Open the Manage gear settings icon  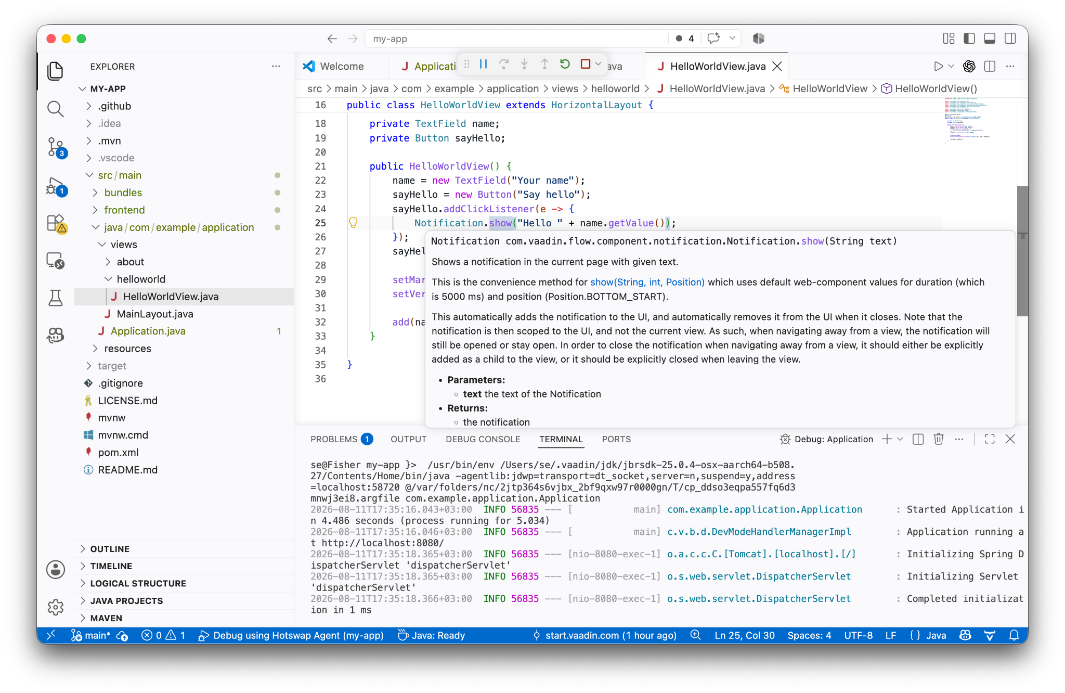(x=55, y=607)
